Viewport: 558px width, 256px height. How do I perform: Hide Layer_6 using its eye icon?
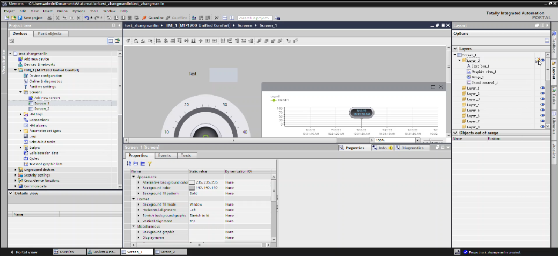[x=542, y=116]
